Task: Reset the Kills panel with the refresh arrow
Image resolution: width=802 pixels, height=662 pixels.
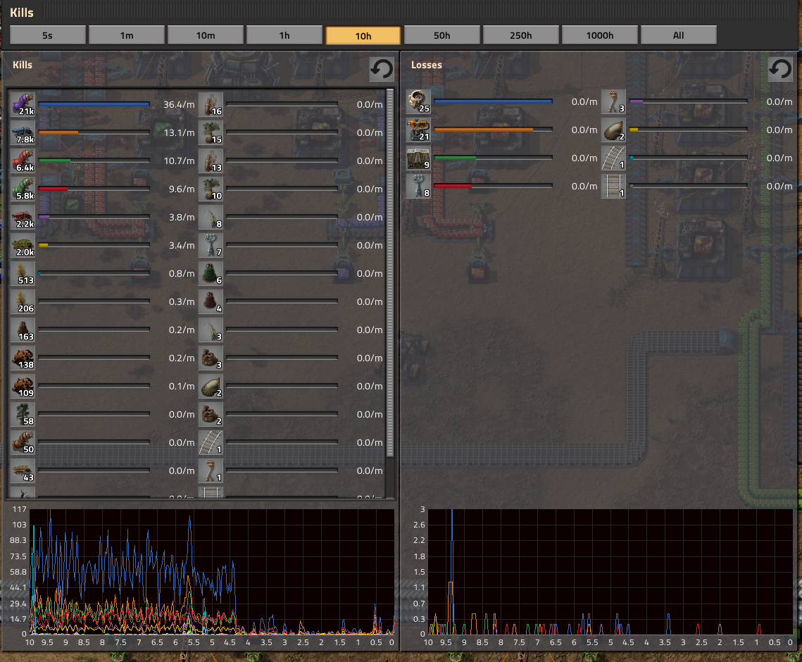Action: 382,69
